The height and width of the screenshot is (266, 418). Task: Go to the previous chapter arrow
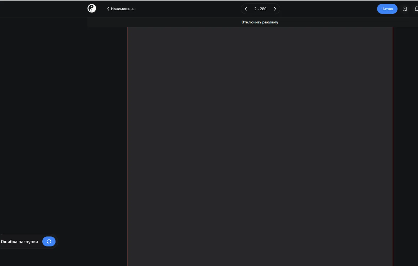pyautogui.click(x=246, y=9)
